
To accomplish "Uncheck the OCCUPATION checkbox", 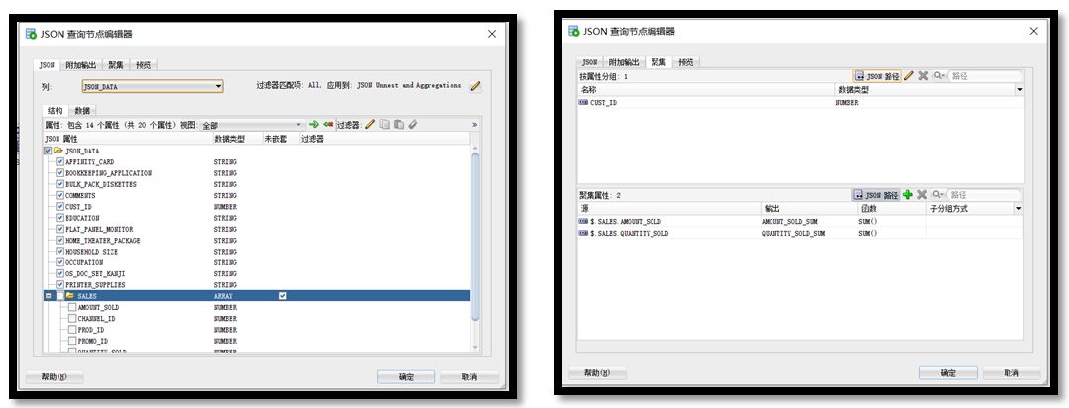I will [59, 262].
